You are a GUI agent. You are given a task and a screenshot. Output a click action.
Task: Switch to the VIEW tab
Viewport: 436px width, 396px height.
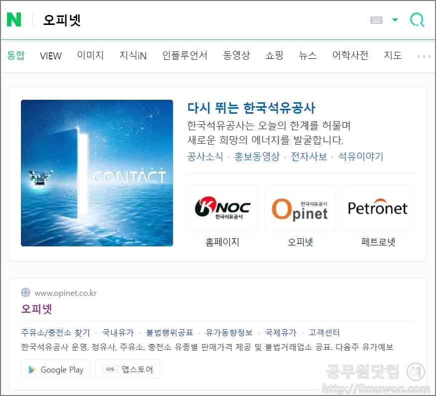tap(50, 56)
